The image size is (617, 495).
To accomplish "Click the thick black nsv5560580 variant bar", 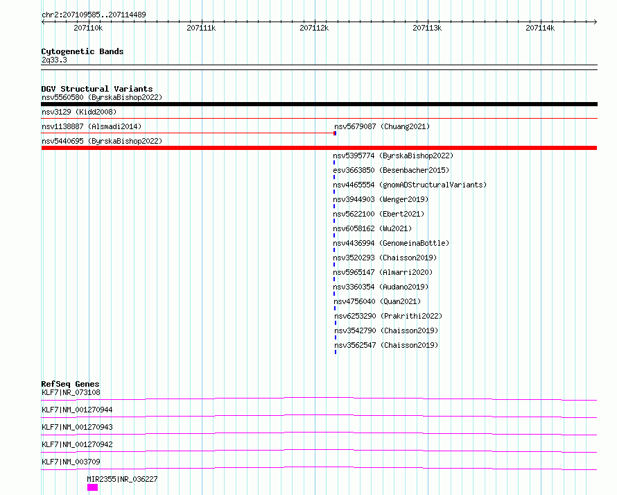I will click(x=319, y=104).
